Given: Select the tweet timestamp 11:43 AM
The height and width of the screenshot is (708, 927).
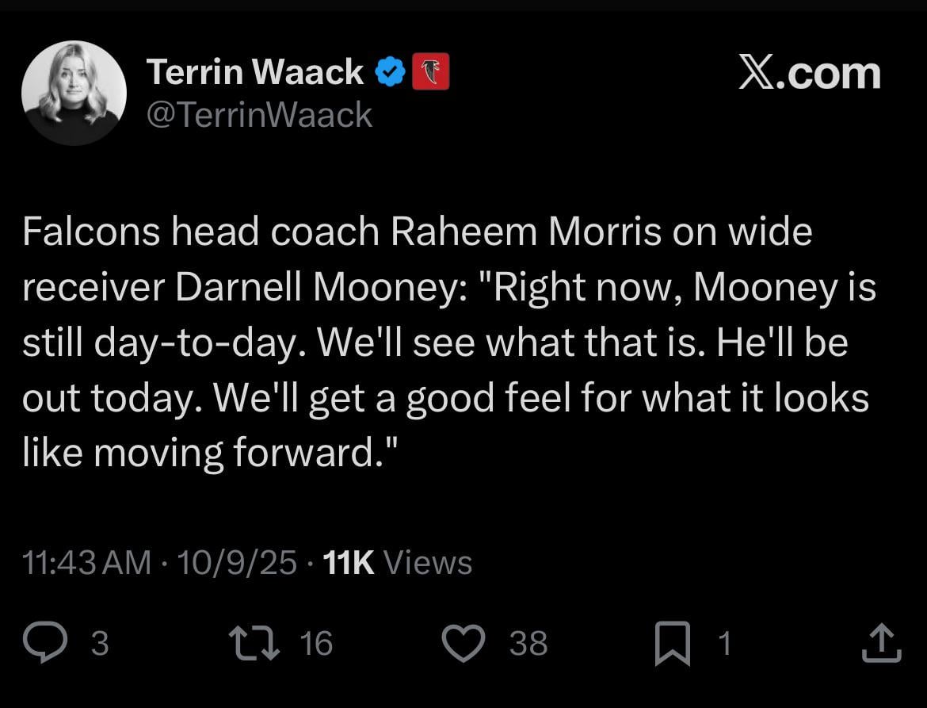Looking at the screenshot, I should 85,562.
